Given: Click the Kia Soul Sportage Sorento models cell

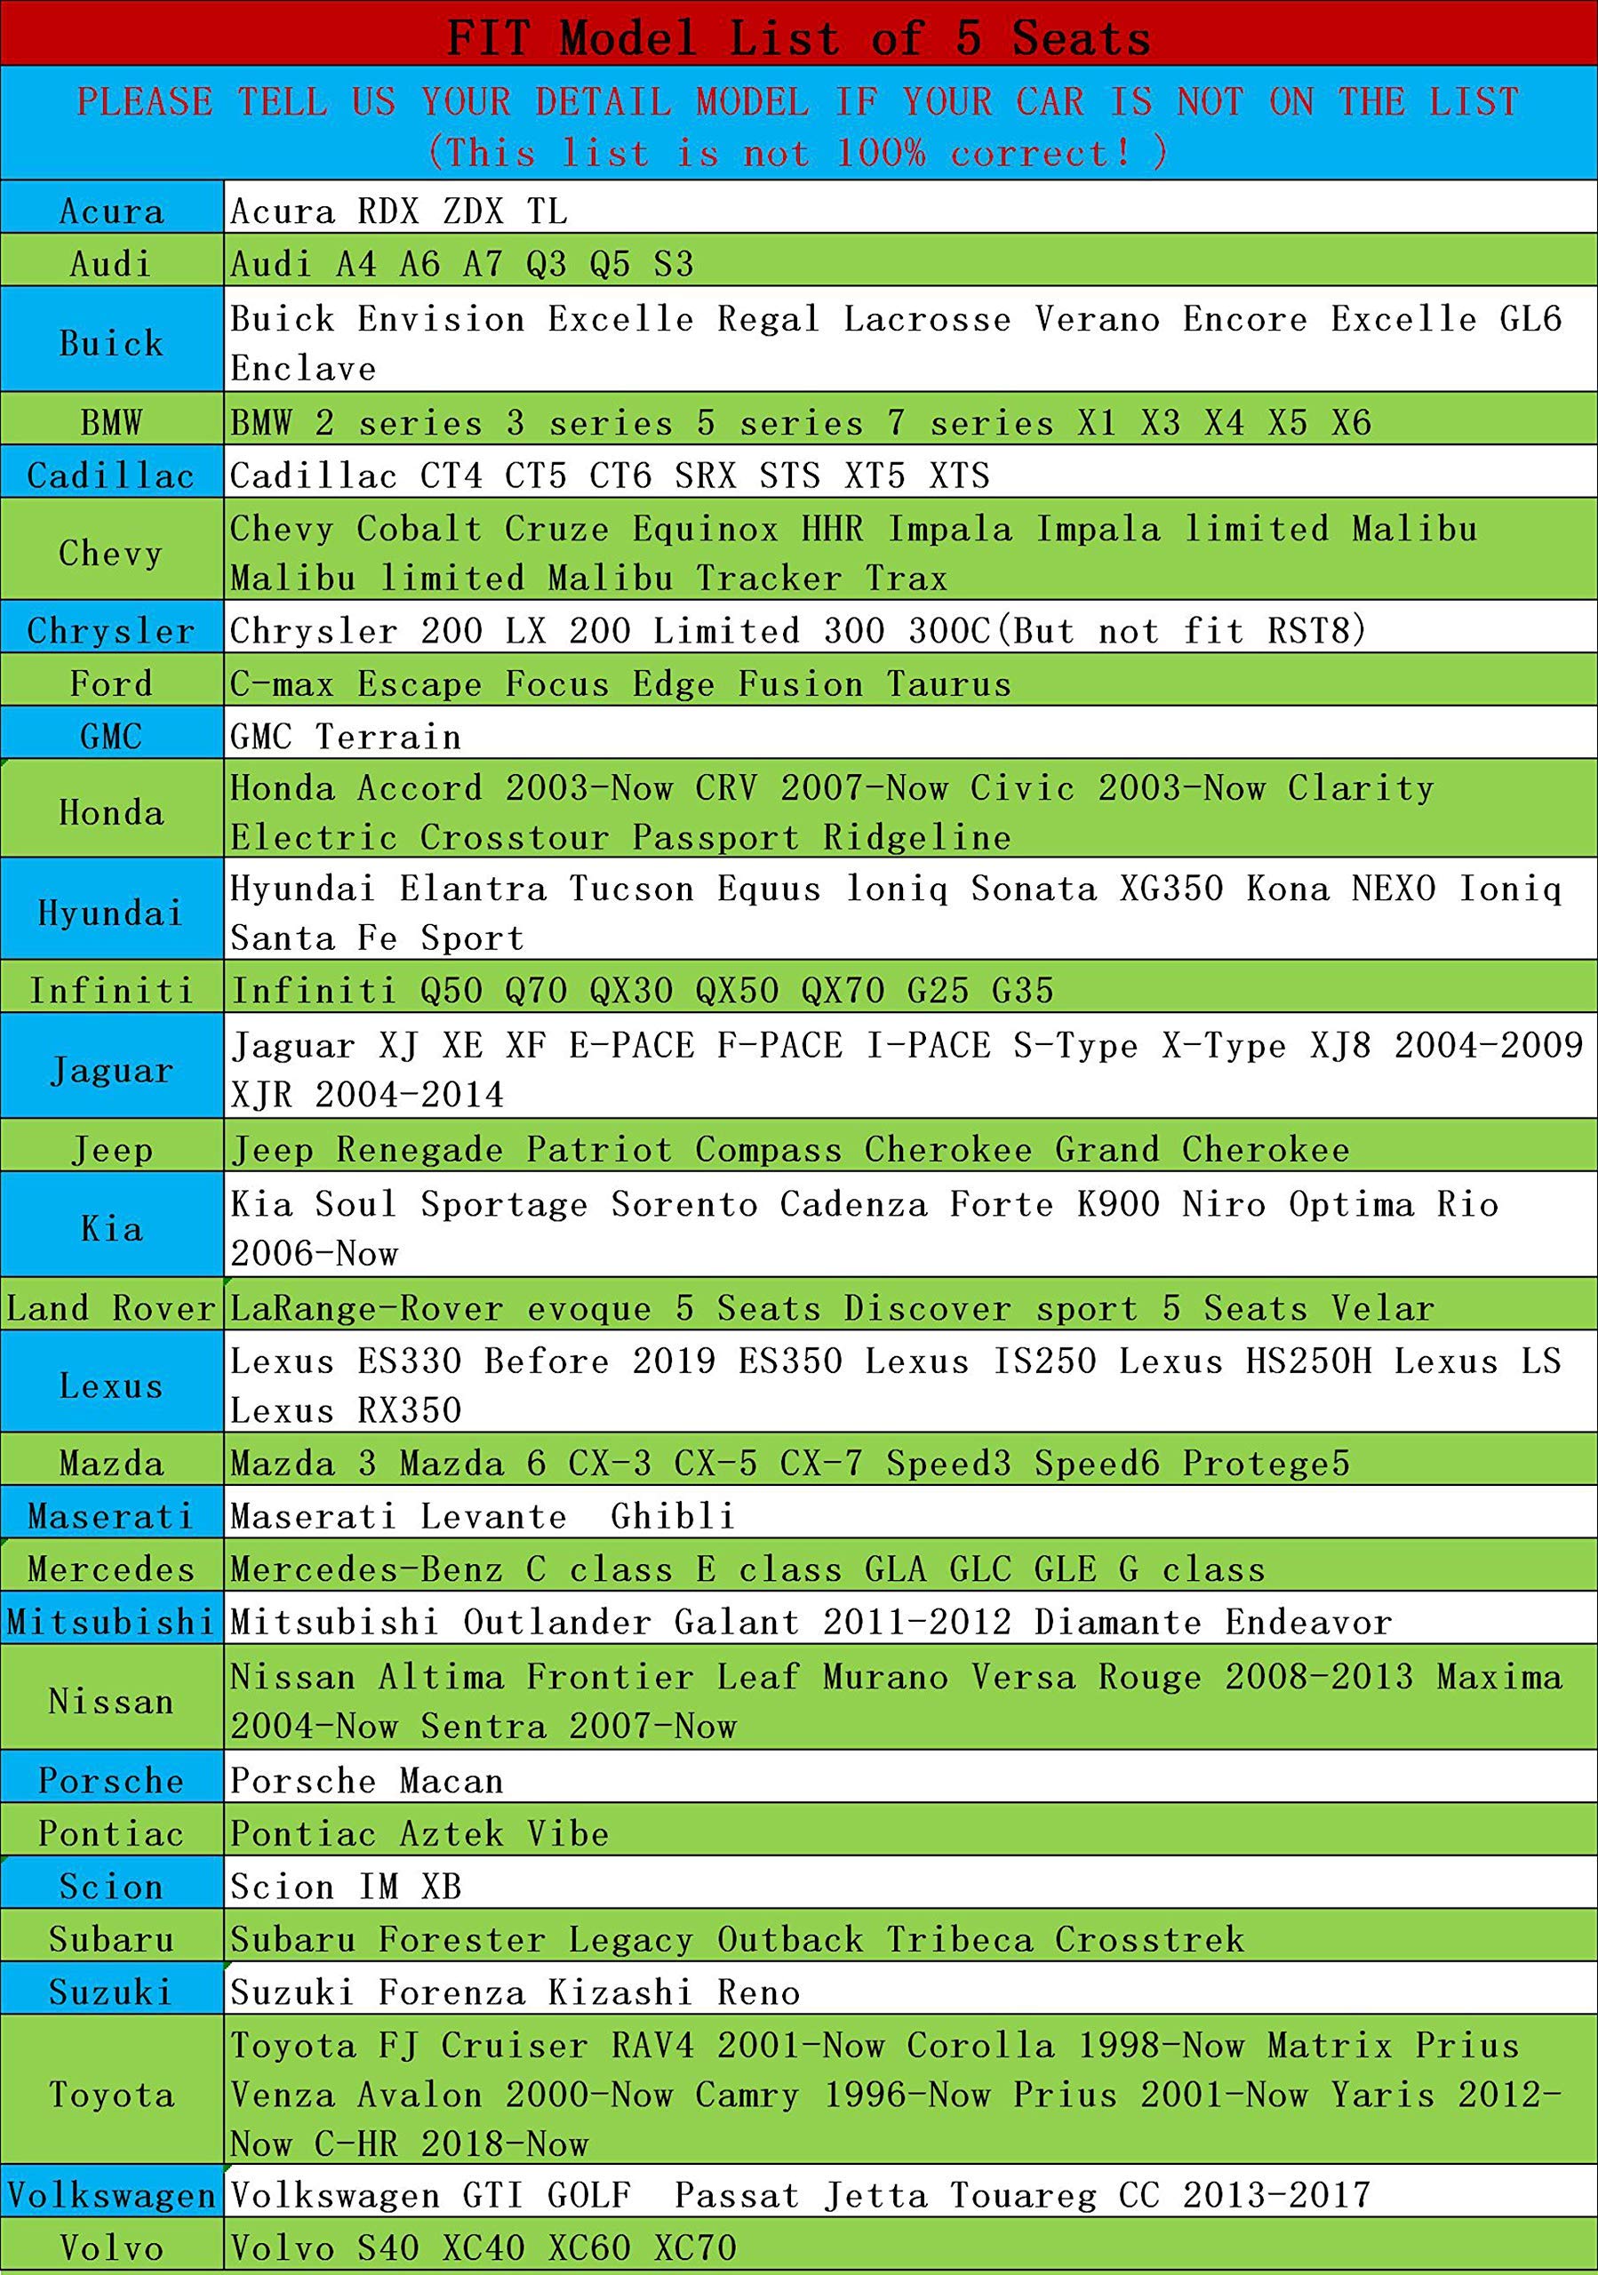Looking at the screenshot, I should [910, 1225].
